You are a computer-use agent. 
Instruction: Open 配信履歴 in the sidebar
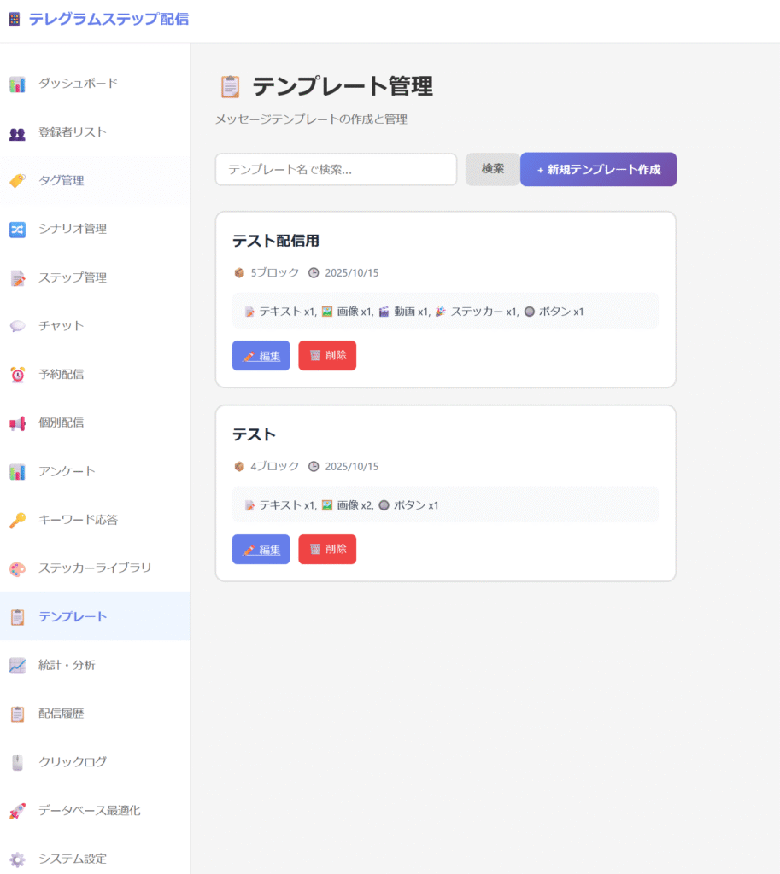coord(62,714)
